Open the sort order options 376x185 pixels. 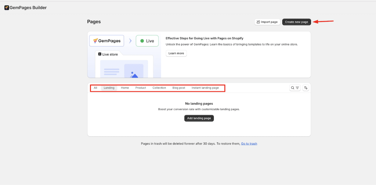(x=306, y=88)
